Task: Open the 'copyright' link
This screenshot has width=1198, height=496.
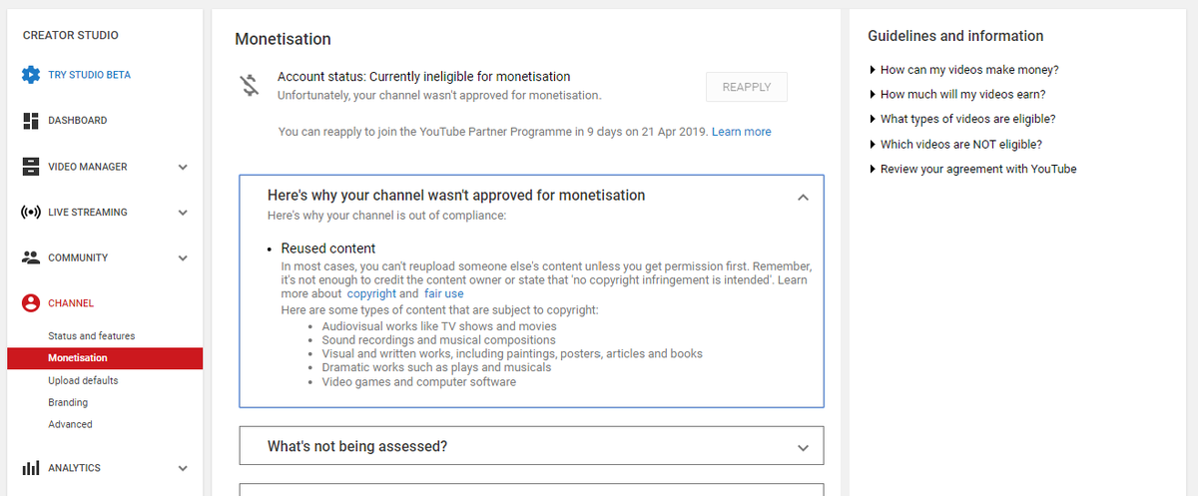Action: point(371,294)
